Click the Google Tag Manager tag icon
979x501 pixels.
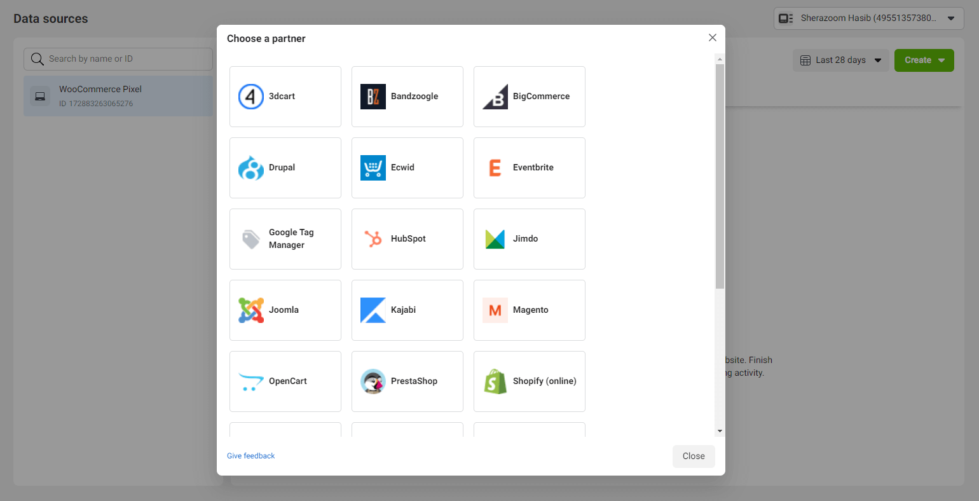point(251,239)
